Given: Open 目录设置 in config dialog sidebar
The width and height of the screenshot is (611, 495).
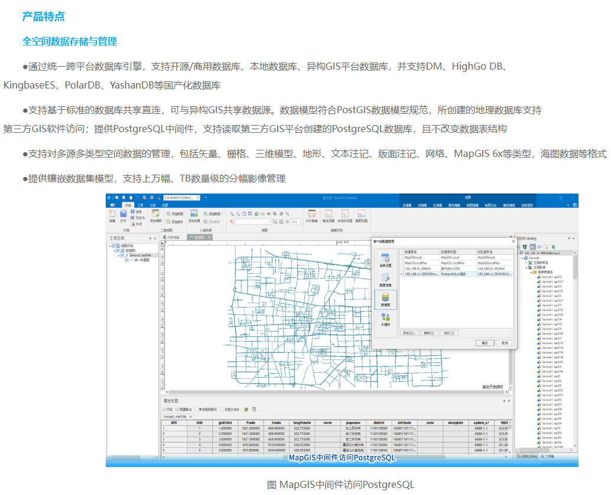Looking at the screenshot, I should coord(385,260).
